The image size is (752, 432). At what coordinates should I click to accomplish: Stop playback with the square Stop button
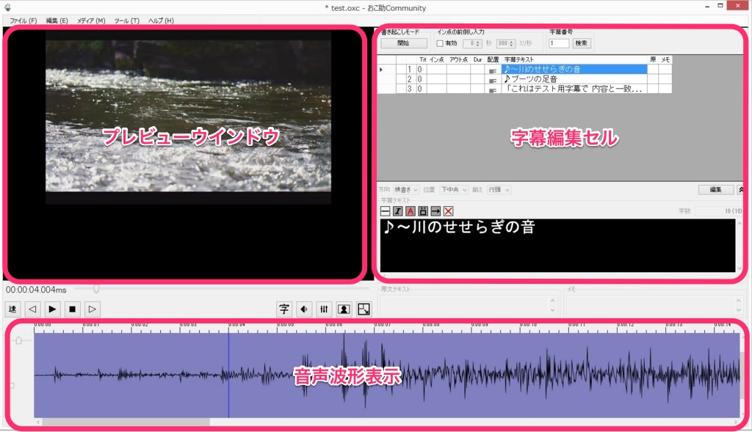(x=73, y=310)
